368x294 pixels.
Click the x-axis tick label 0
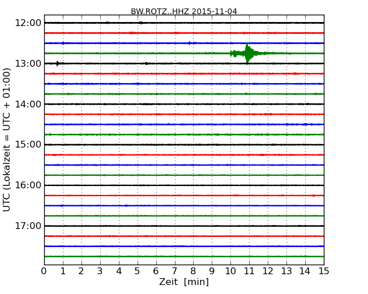(x=44, y=271)
